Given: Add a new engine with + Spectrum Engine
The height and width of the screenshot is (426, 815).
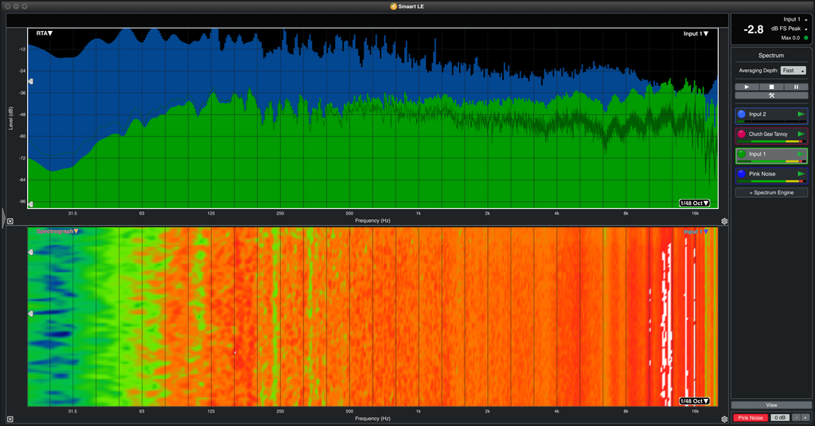Looking at the screenshot, I should coord(771,192).
